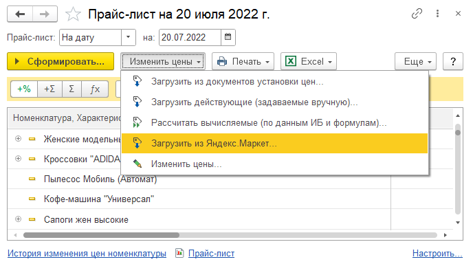Click the yellow item icon of Кофе-машина "Универсал"
The height and width of the screenshot is (264, 473).
(32, 199)
